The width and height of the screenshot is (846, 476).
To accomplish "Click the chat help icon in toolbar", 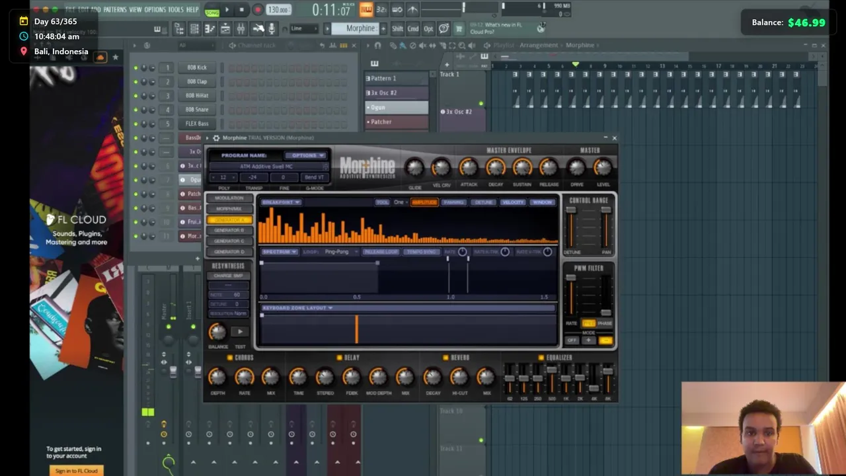I will point(443,28).
